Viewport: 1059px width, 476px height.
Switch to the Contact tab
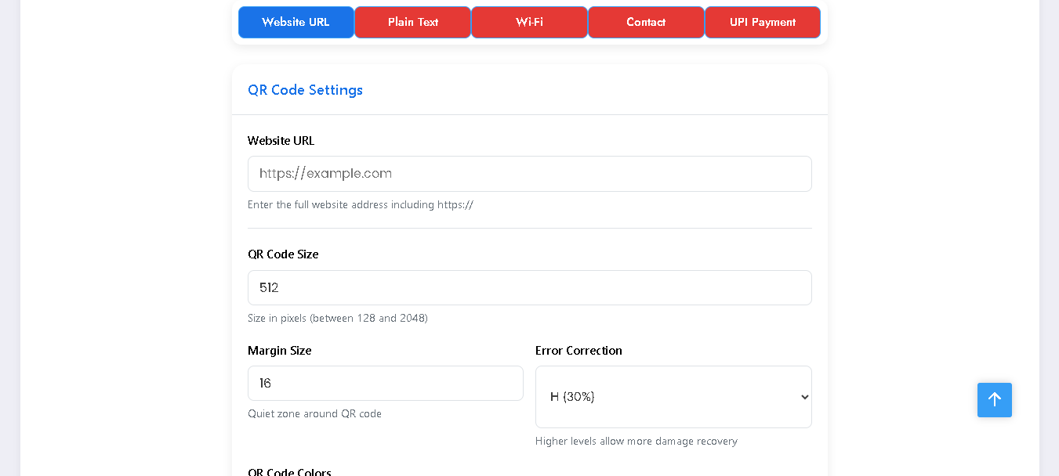pos(646,22)
